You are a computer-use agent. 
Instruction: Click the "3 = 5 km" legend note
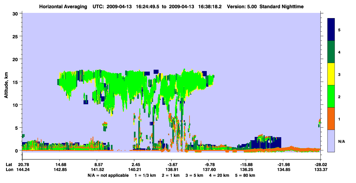194,175
